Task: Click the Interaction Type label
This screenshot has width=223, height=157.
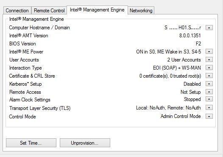Action: (25, 68)
